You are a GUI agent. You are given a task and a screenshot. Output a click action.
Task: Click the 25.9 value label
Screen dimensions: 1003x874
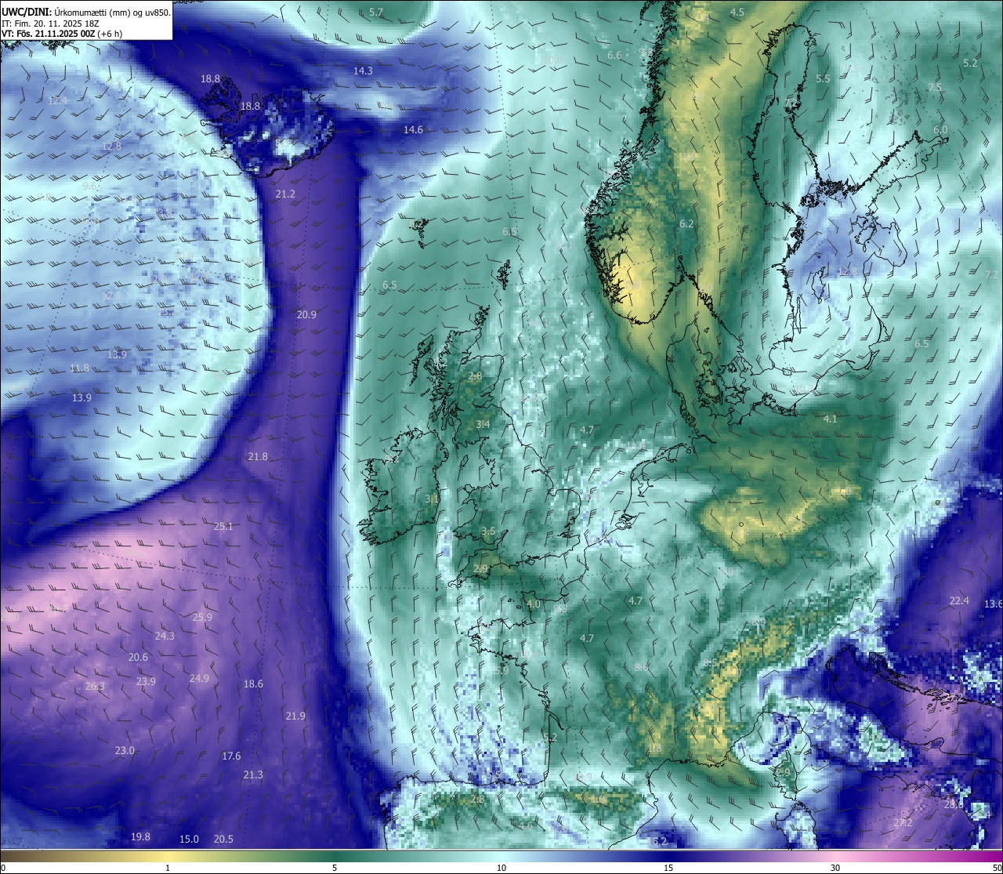(202, 617)
